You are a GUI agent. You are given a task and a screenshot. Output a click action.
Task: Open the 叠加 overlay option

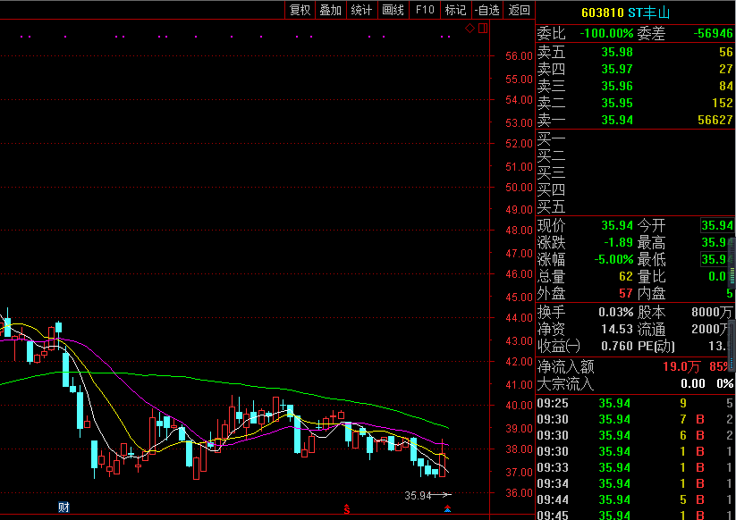(x=331, y=10)
